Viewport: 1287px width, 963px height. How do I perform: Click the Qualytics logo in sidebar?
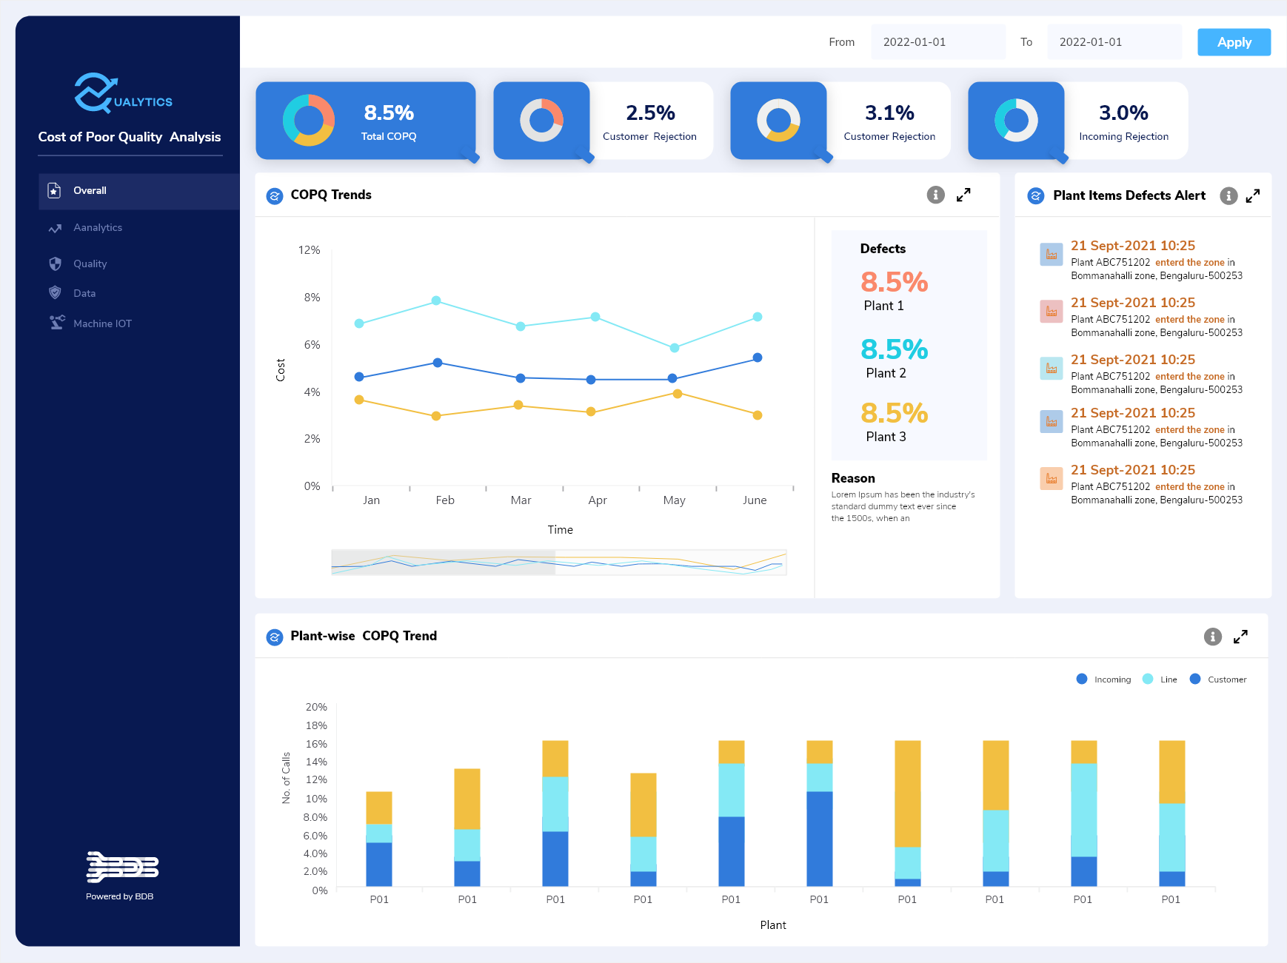tap(123, 93)
